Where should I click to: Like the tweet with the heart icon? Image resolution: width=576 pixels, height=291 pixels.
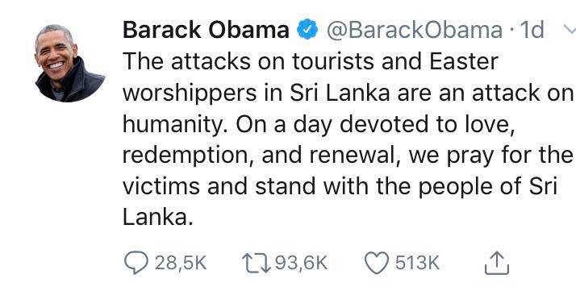tap(377, 263)
